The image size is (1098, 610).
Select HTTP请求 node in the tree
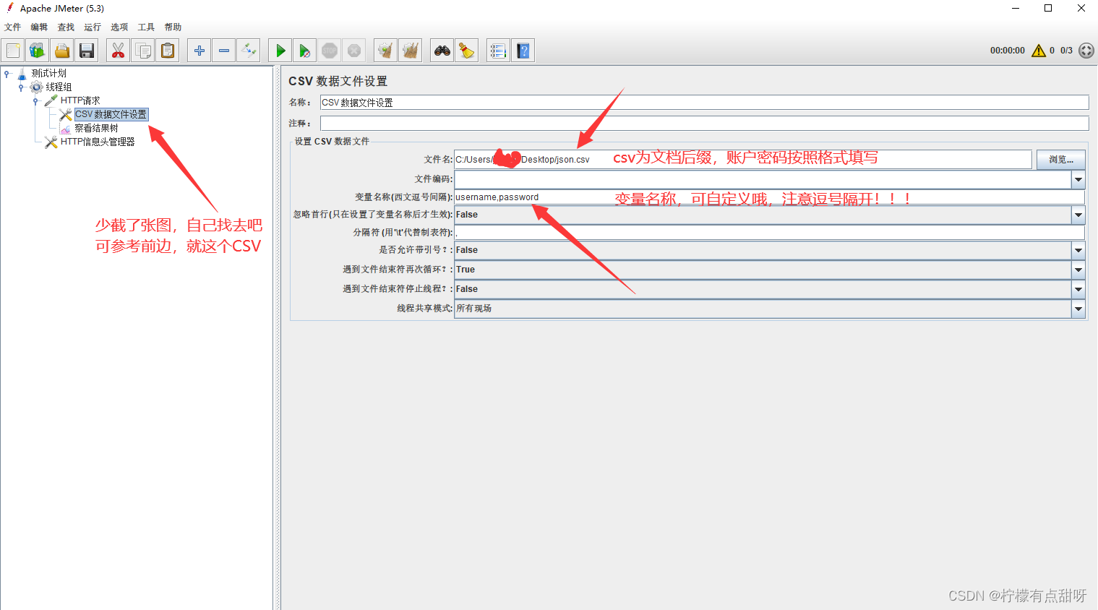(x=80, y=100)
